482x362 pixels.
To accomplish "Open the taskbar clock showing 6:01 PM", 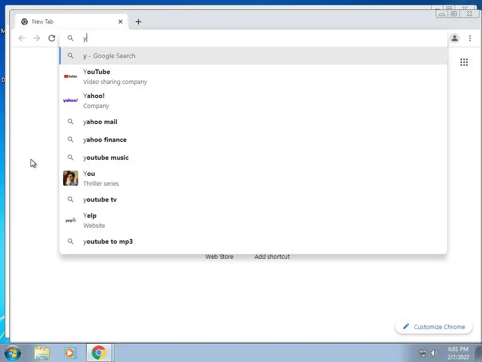I will [x=458, y=353].
